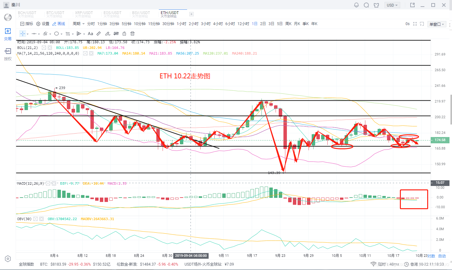Open the hexagon settings icon in the sidebar
Viewport: 452px width, 270px height.
tap(8, 259)
